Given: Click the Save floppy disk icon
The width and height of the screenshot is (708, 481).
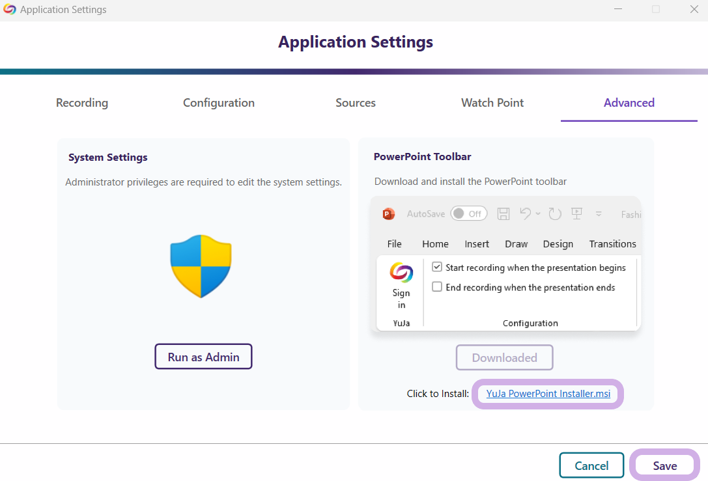Looking at the screenshot, I should pyautogui.click(x=503, y=213).
